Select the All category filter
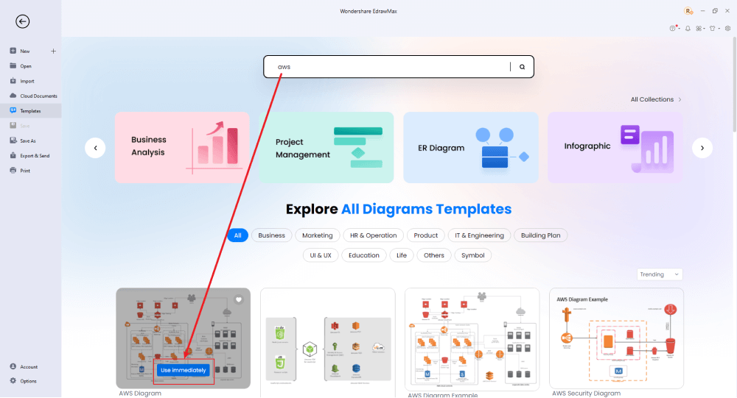737x398 pixels. tap(238, 235)
